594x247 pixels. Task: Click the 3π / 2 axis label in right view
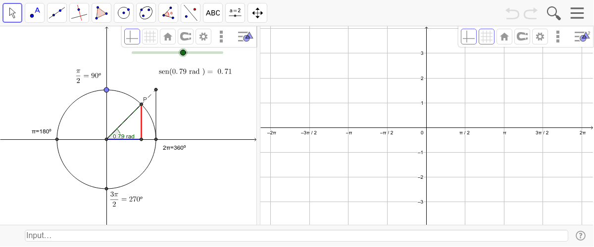pyautogui.click(x=543, y=133)
